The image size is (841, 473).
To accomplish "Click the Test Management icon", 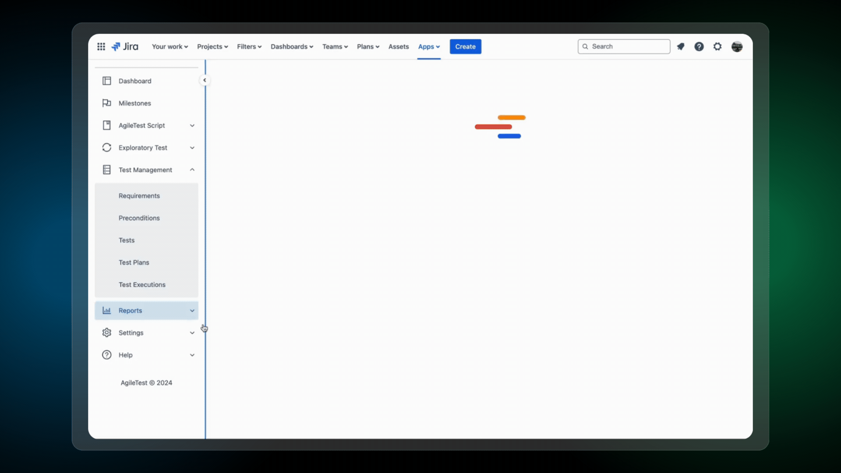I will click(106, 169).
